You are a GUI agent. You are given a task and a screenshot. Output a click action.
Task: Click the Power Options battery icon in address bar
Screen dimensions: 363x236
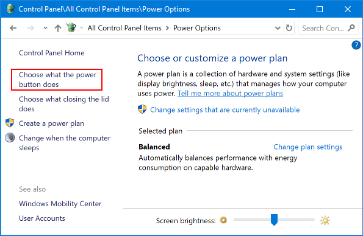(71, 28)
